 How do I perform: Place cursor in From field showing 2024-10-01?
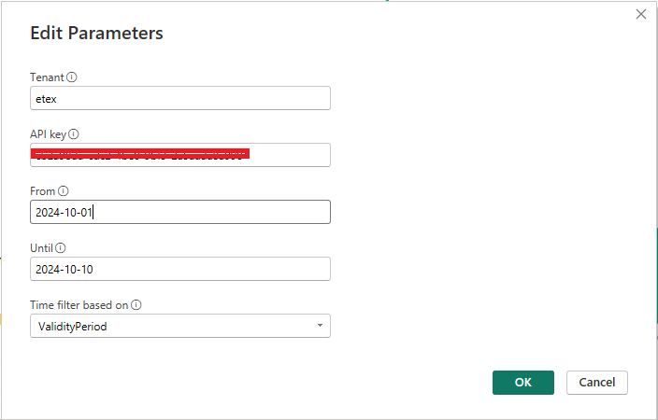[x=180, y=212]
